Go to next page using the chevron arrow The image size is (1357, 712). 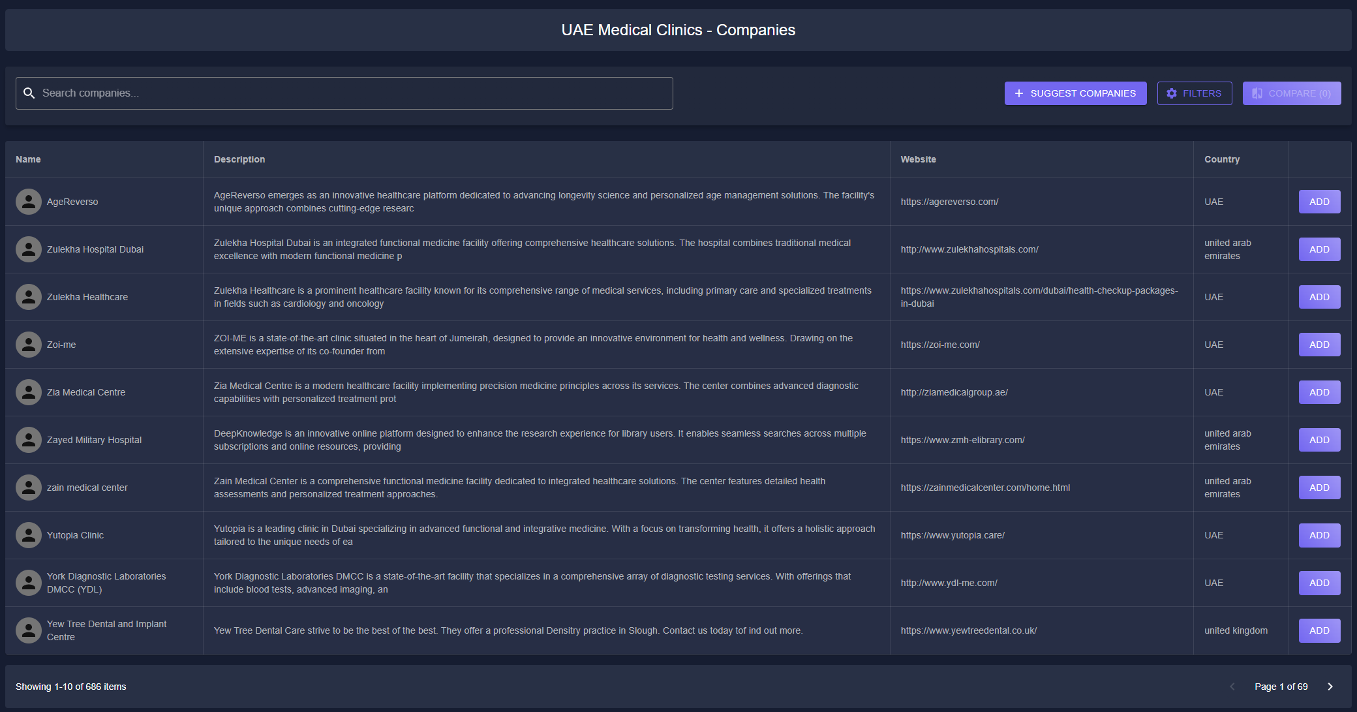click(1330, 687)
